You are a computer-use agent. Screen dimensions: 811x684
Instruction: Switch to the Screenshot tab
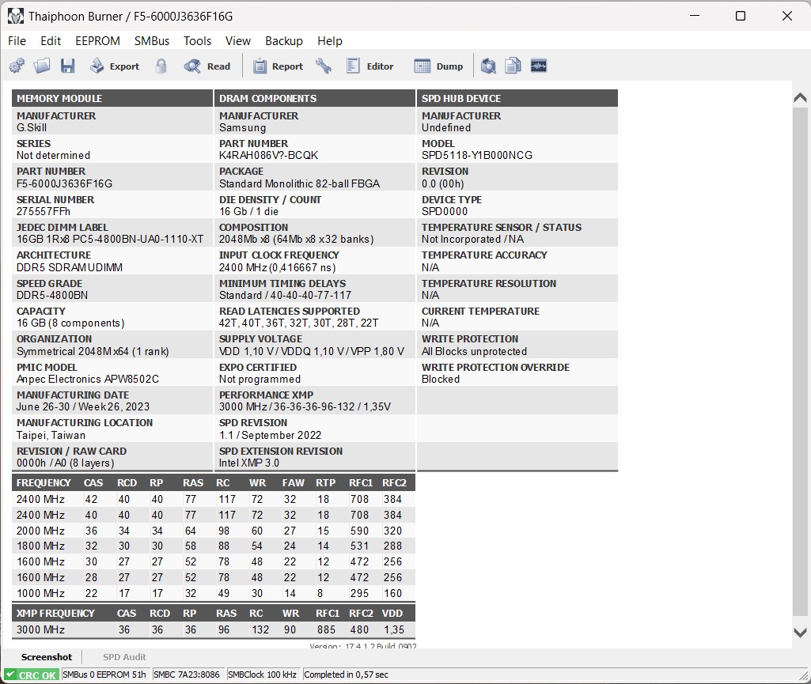point(47,657)
